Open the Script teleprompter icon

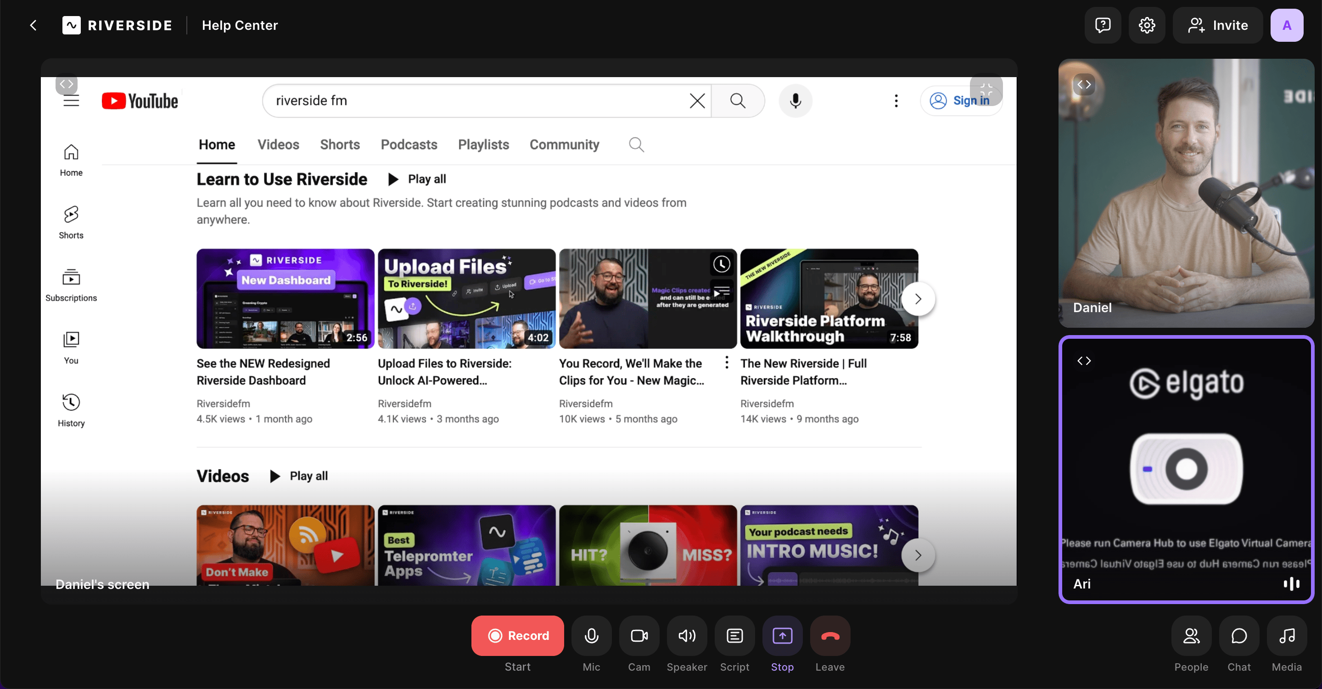734,636
